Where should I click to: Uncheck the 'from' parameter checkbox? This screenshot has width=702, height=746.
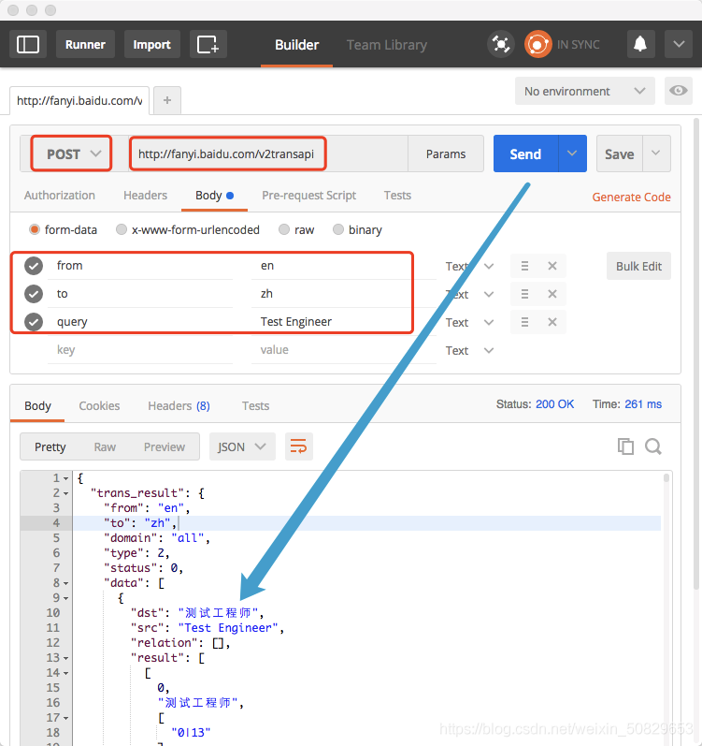coord(34,266)
